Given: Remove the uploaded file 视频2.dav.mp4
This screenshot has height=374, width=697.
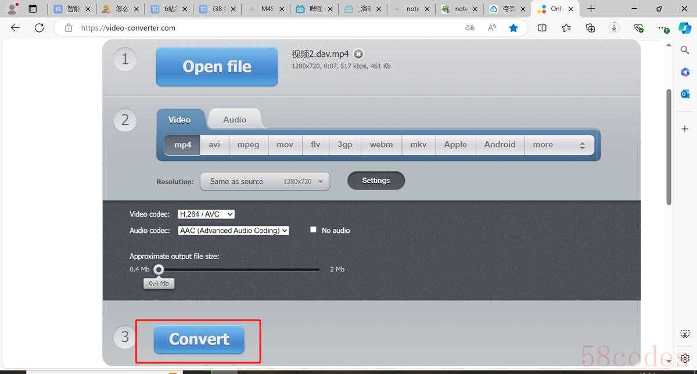Looking at the screenshot, I should [359, 54].
